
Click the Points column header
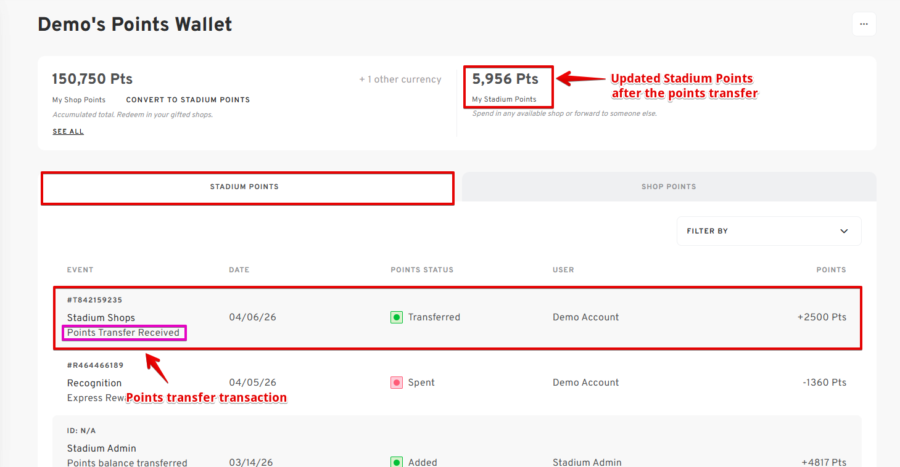coord(831,270)
